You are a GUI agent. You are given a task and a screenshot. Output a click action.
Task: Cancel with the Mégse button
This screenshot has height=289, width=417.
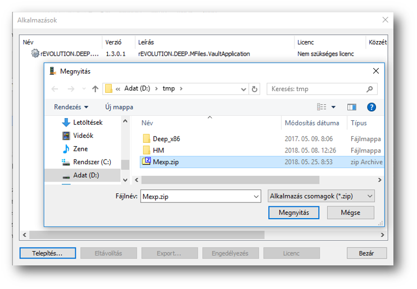350,213
